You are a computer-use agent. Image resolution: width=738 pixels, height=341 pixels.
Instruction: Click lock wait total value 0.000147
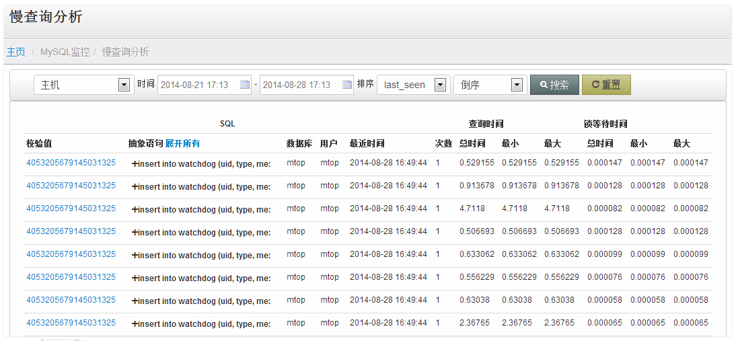pyautogui.click(x=605, y=163)
